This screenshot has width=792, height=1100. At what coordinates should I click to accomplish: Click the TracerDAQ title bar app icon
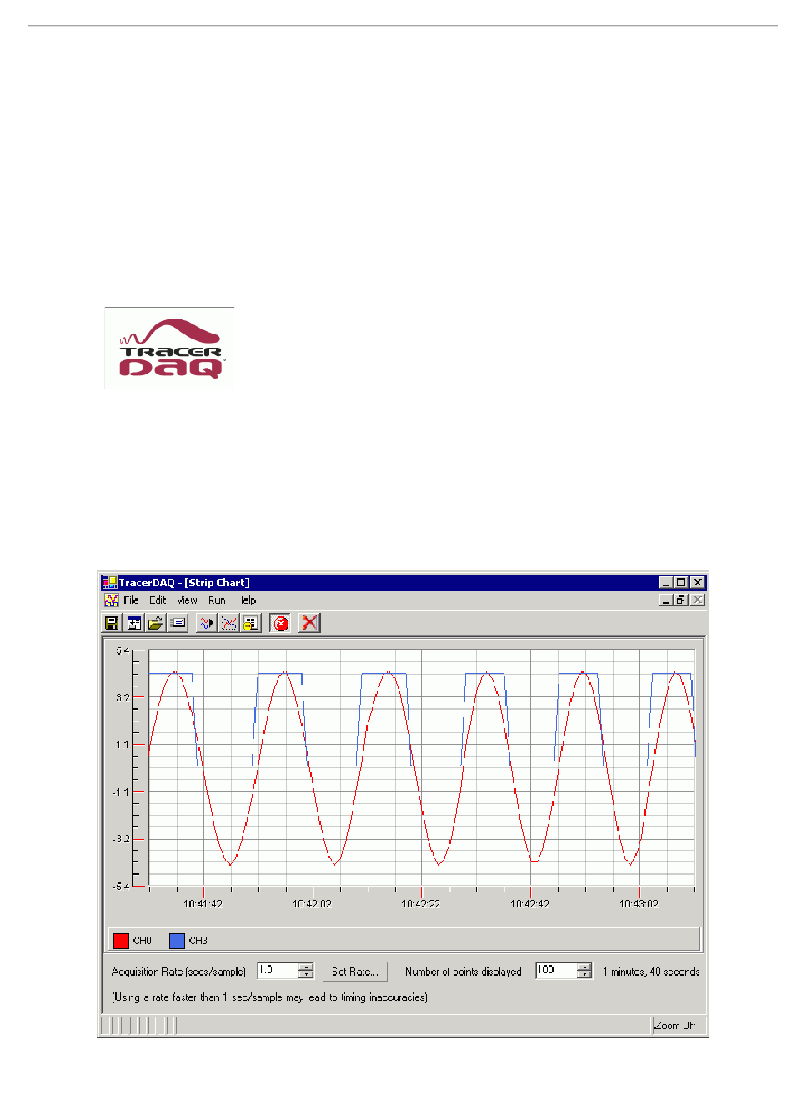point(109,582)
